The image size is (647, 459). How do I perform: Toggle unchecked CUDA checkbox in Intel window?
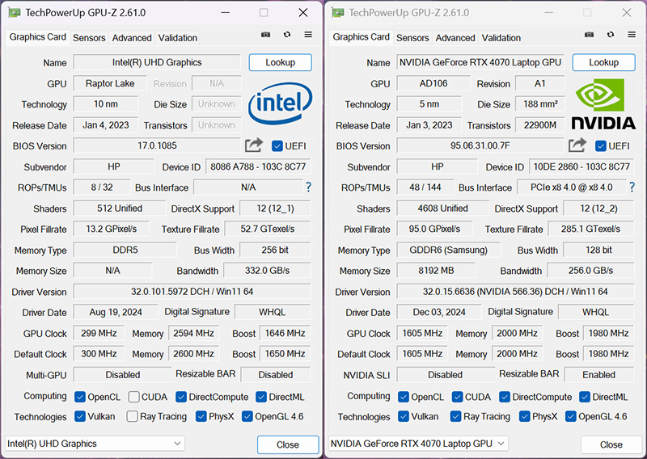133,397
